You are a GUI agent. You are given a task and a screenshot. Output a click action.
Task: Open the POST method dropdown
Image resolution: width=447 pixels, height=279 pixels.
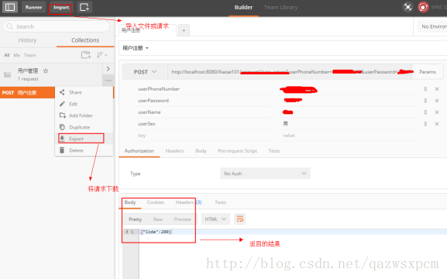pyautogui.click(x=145, y=72)
